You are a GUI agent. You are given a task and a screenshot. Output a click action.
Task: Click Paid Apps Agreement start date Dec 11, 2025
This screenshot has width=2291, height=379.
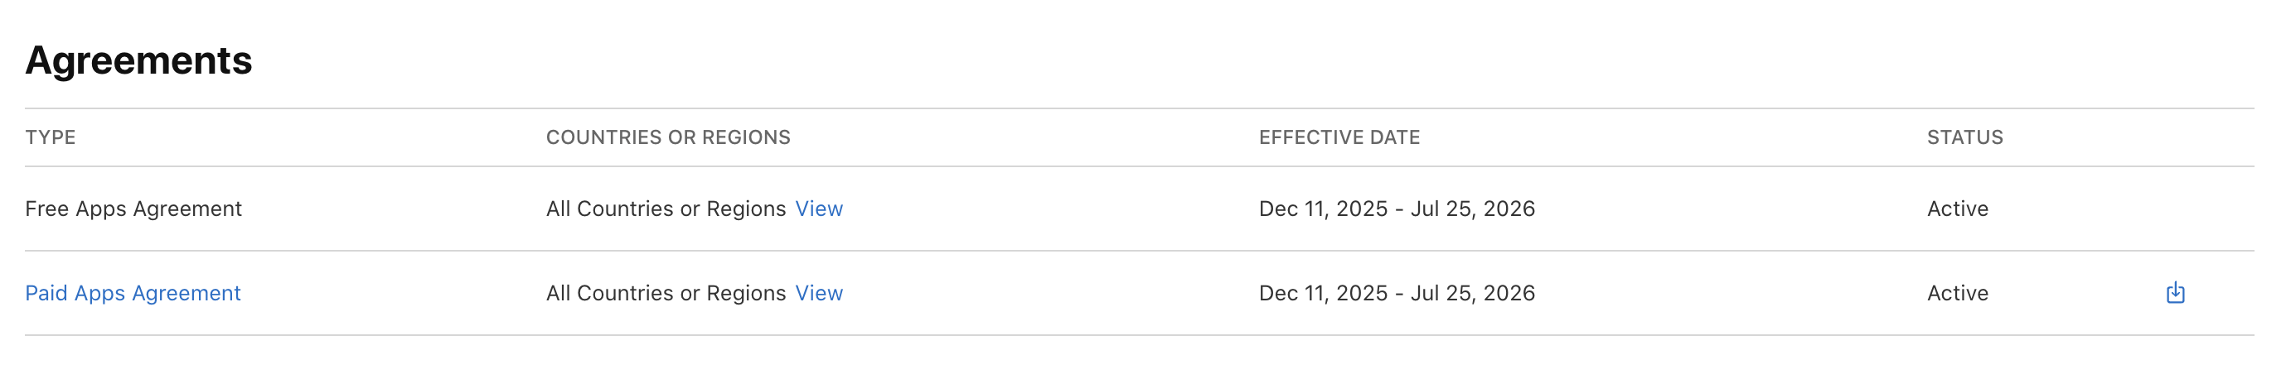[1323, 293]
